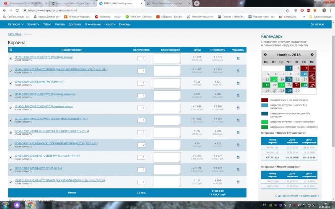Remove the ЦЕПЬ ГРМ cart row
This screenshot has width=335, height=209.
pos(238,157)
